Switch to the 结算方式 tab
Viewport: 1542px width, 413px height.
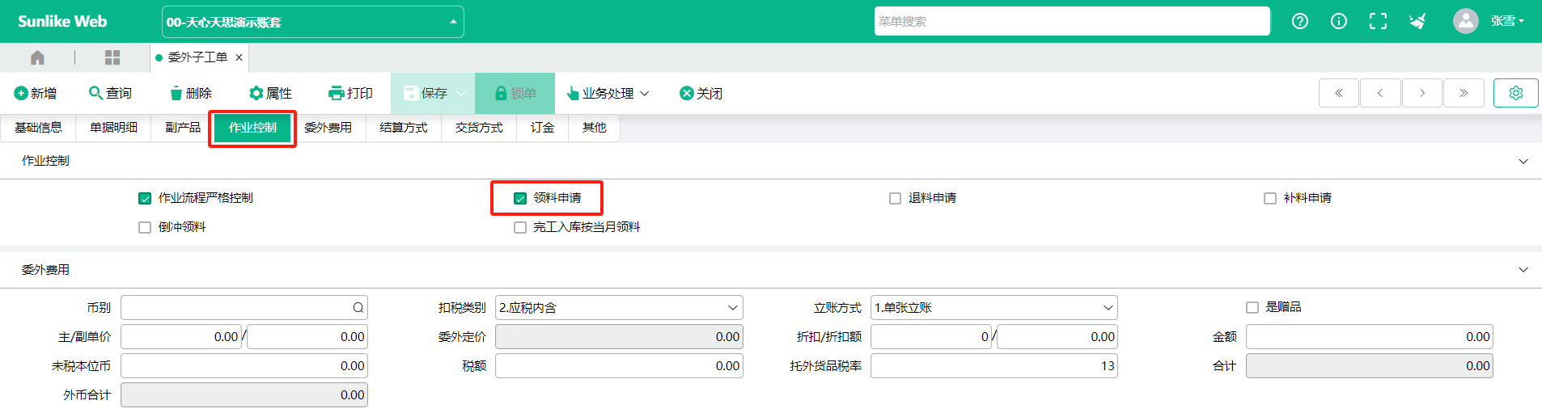click(x=403, y=128)
